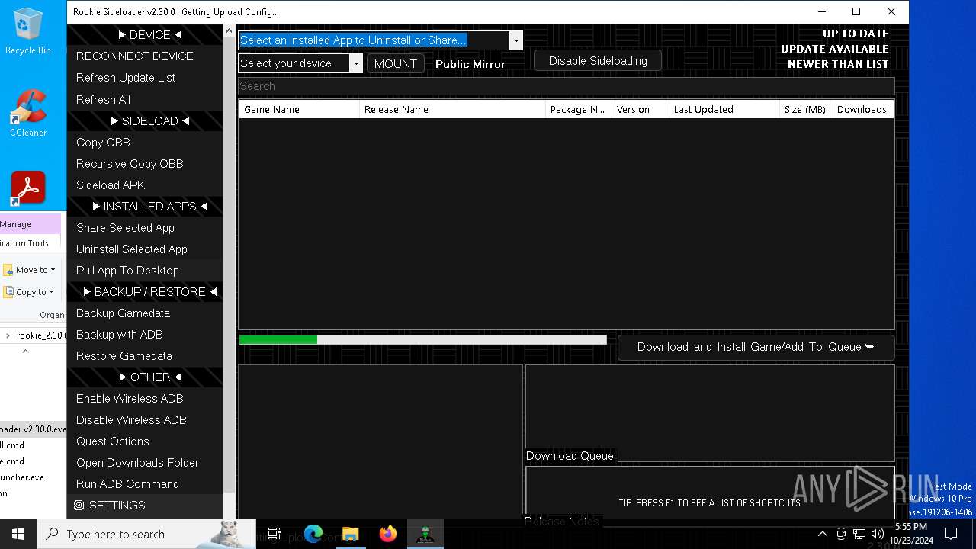Filter list by NEWER THAN LIST label
The height and width of the screenshot is (549, 976).
[838, 64]
